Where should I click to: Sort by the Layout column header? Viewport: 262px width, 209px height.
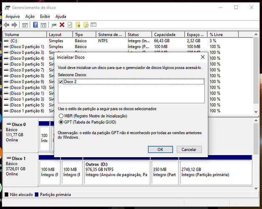click(x=60, y=35)
